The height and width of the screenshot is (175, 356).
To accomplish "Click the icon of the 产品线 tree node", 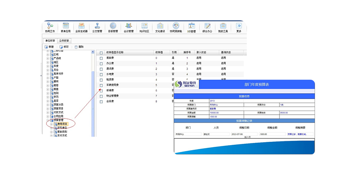I will pyautogui.click(x=52, y=59).
